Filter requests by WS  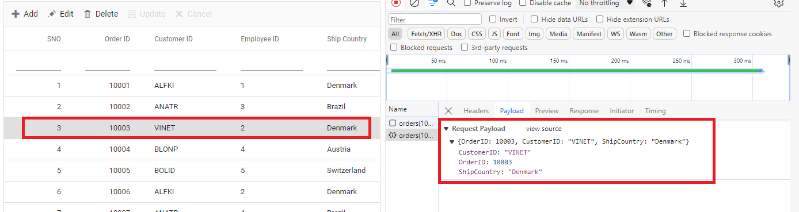click(x=615, y=34)
